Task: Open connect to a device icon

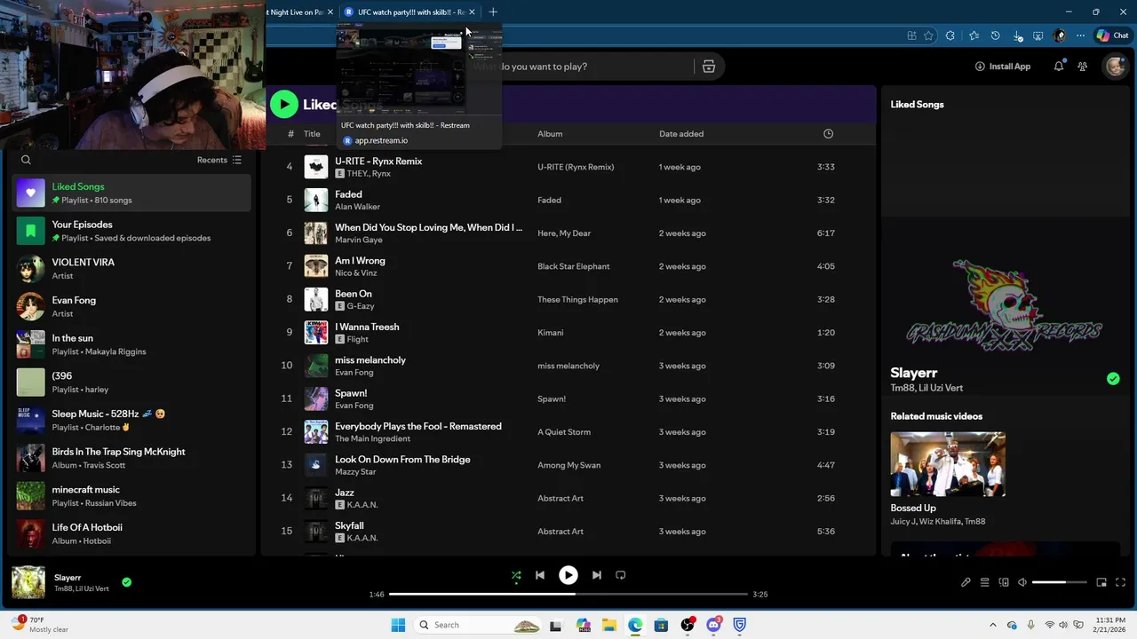Action: [1004, 582]
